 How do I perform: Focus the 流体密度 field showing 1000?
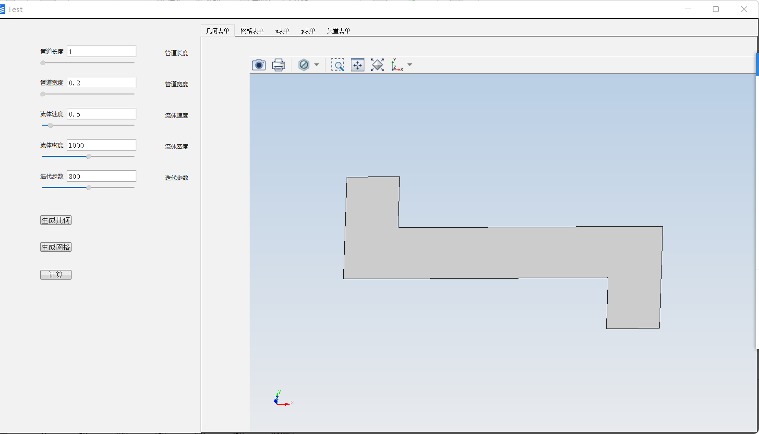point(101,145)
